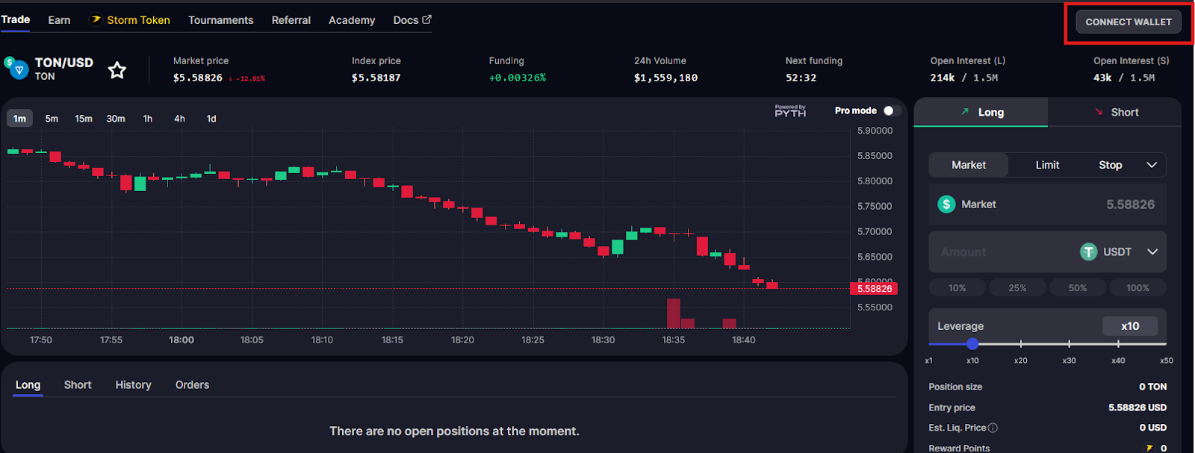Image resolution: width=1195 pixels, height=453 pixels.
Task: Click the Pyth powered-by logo
Action: pyautogui.click(x=790, y=111)
